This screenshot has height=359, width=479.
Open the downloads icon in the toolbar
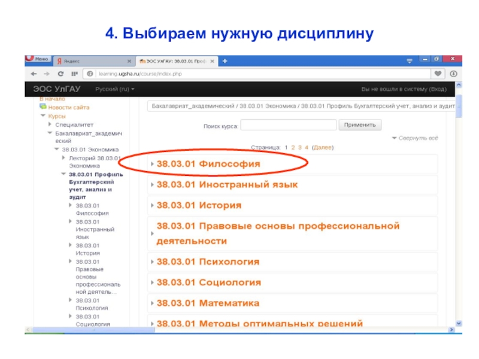(452, 74)
